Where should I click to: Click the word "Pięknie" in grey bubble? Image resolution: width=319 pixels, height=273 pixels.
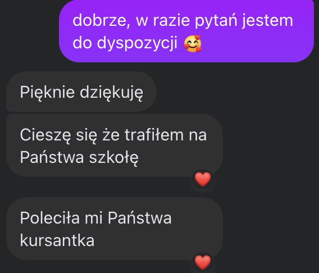tap(47, 92)
